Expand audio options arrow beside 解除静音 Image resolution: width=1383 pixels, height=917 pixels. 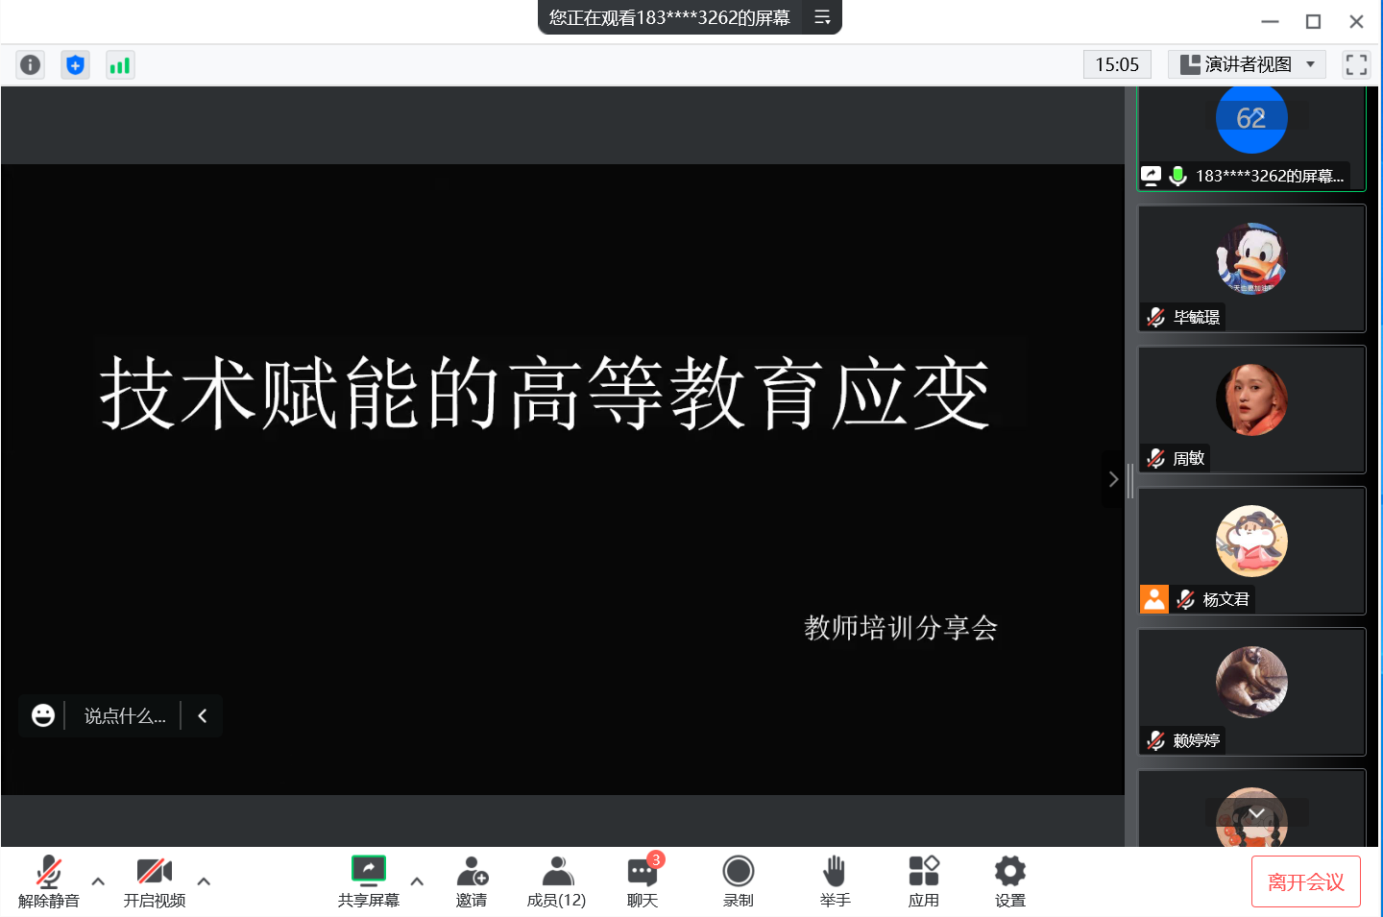98,881
